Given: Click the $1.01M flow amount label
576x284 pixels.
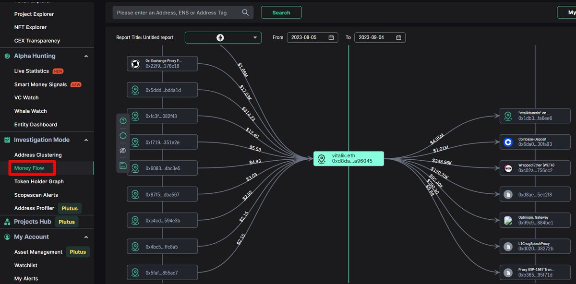Looking at the screenshot, I should [x=441, y=150].
